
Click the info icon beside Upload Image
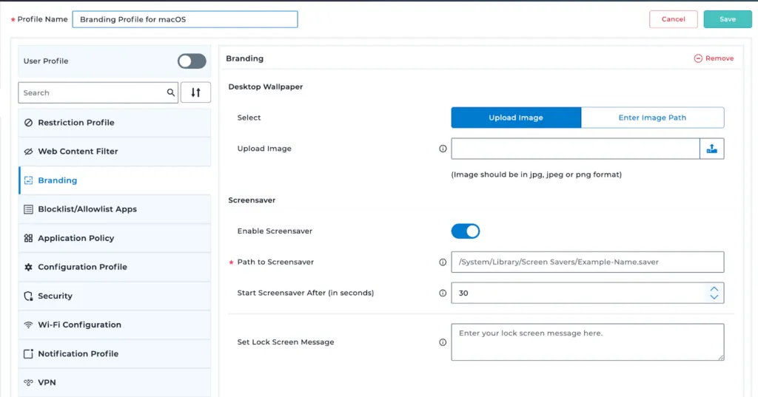click(x=443, y=149)
